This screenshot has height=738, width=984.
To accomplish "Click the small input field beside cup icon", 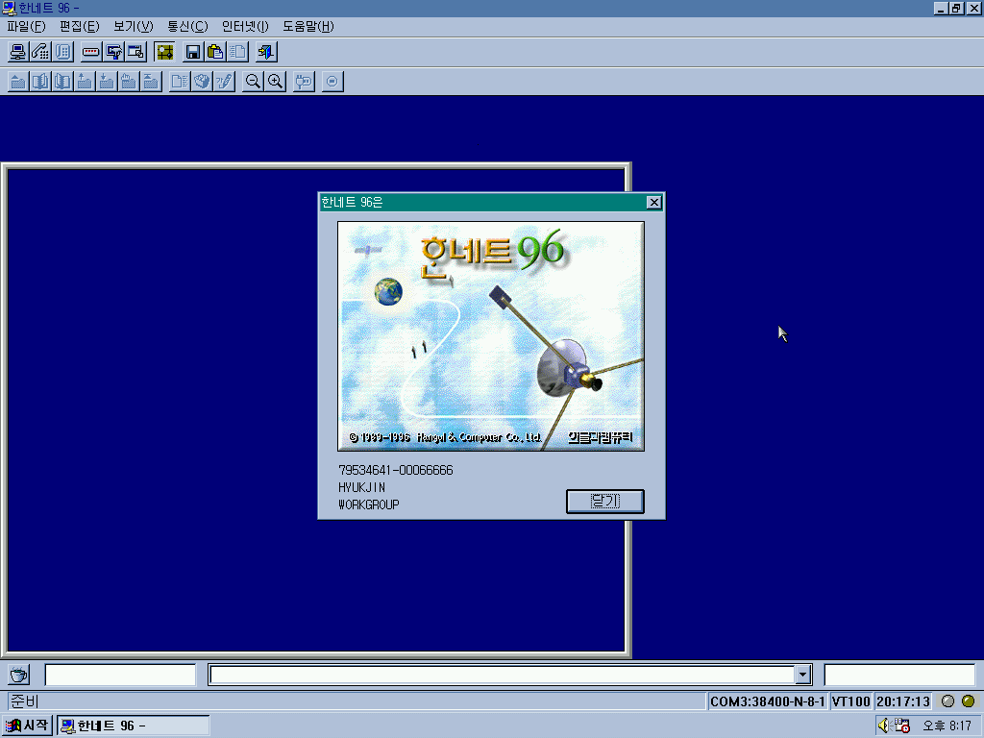I will tap(120, 675).
